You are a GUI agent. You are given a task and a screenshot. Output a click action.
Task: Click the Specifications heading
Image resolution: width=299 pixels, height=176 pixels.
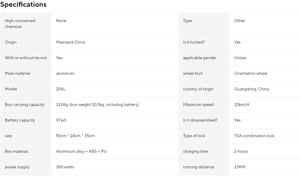click(x=24, y=5)
